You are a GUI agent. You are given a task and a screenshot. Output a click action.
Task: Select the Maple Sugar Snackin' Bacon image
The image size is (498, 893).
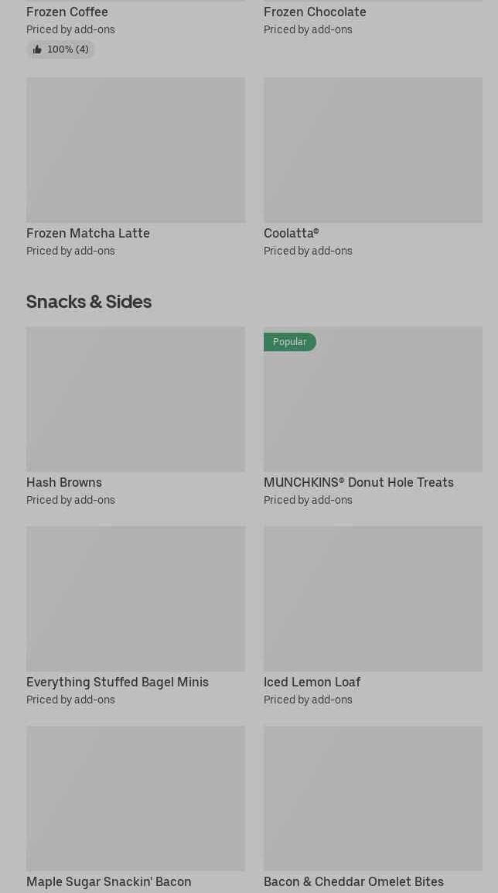pyautogui.click(x=135, y=798)
